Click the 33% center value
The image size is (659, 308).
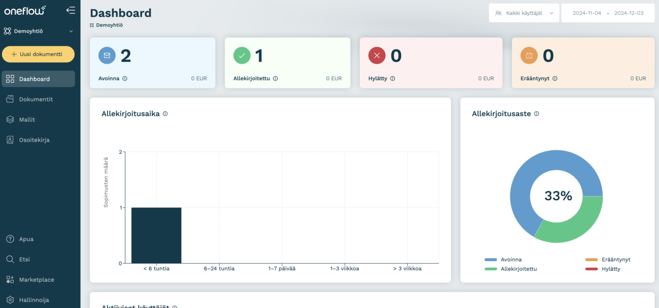pos(558,196)
